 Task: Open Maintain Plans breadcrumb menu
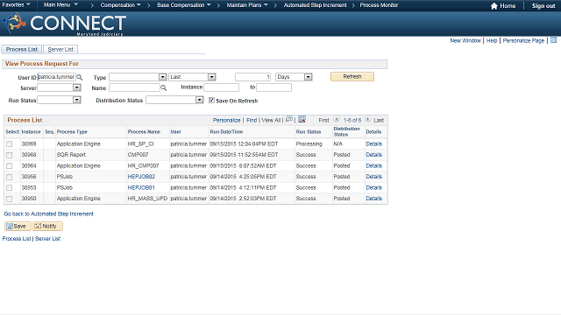point(247,5)
